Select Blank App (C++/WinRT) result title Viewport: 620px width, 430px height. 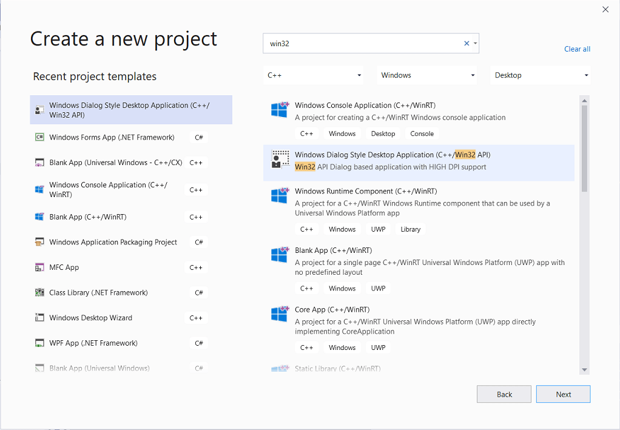333,250
